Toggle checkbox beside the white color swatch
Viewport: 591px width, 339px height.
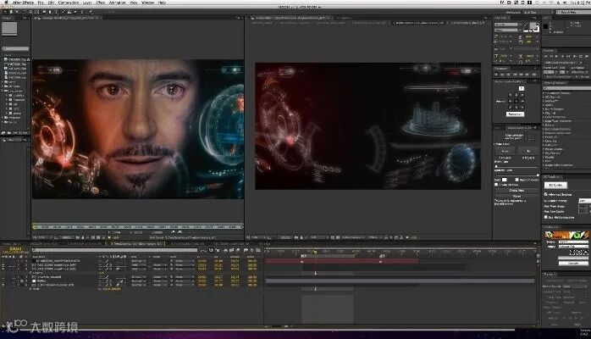tap(516, 180)
